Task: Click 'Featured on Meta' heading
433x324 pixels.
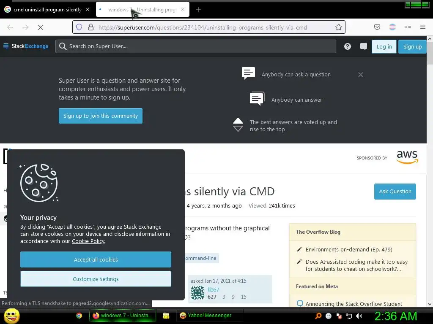Action: (317, 286)
